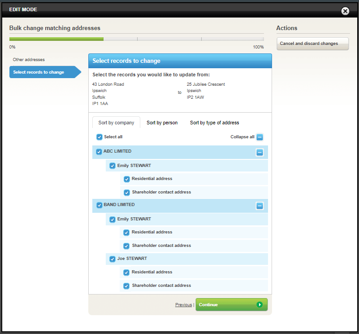Switch to Sort by type of address tab
Screen dimensions: 359x334
[214, 123]
